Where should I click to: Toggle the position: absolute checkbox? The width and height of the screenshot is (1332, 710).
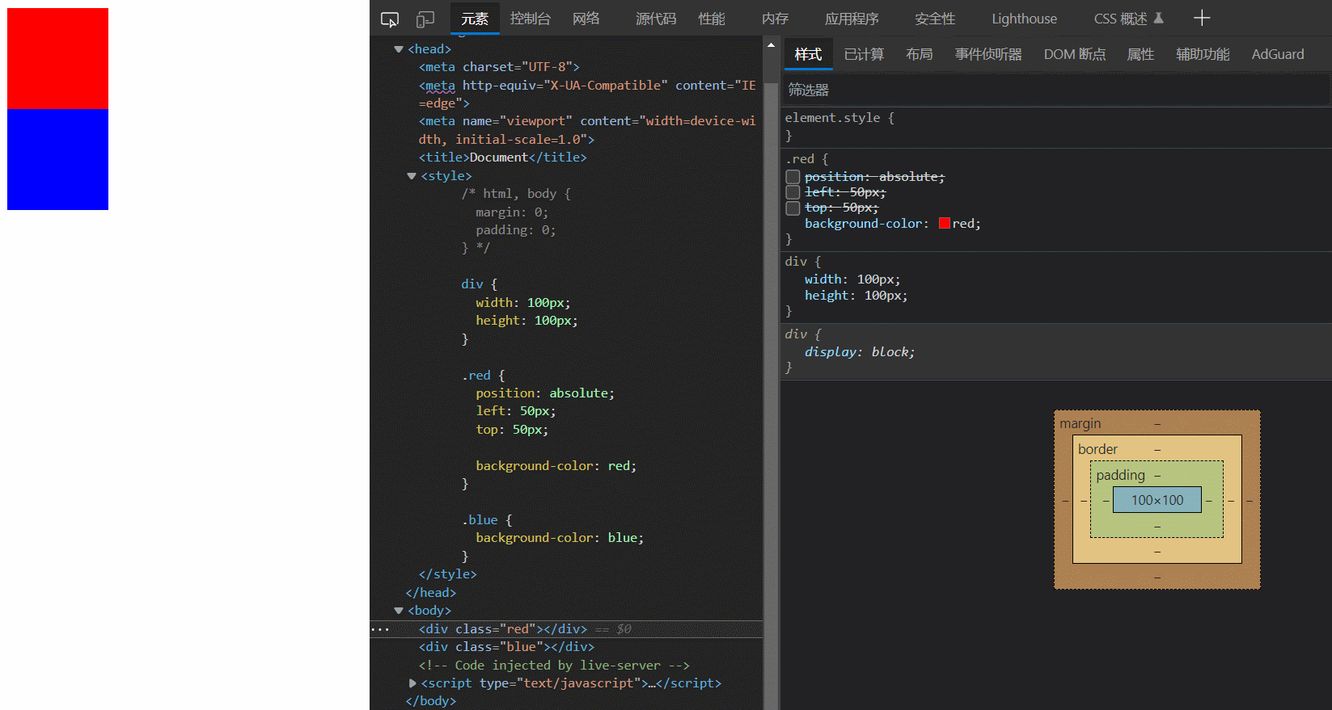(793, 177)
